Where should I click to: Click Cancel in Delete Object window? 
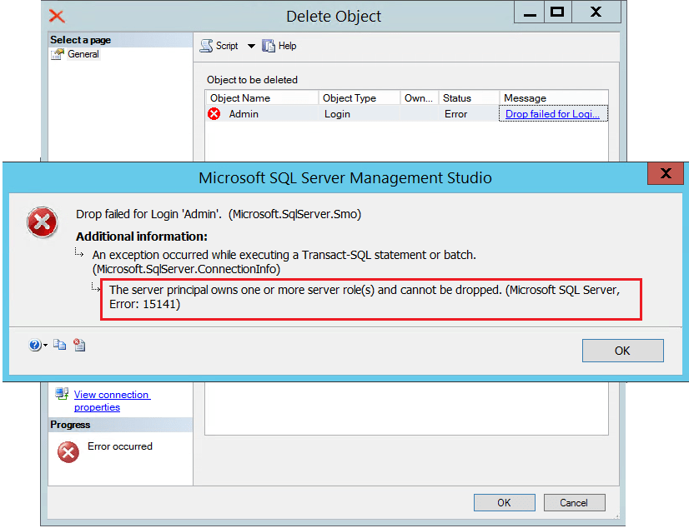tap(574, 502)
